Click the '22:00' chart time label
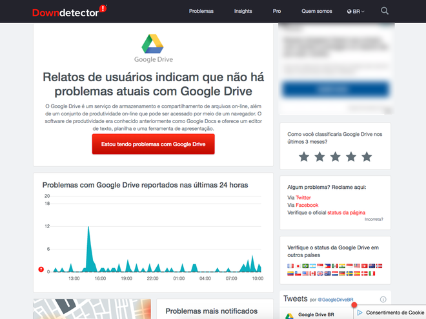This screenshot has height=319, width=426. pos(153,278)
